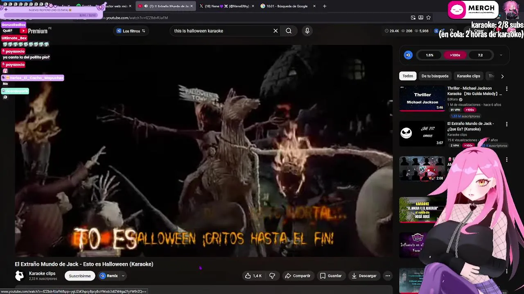Open the VS silhouettes video thumbnail
Image resolution: width=524 pixels, height=294 pixels.
pyautogui.click(x=422, y=169)
